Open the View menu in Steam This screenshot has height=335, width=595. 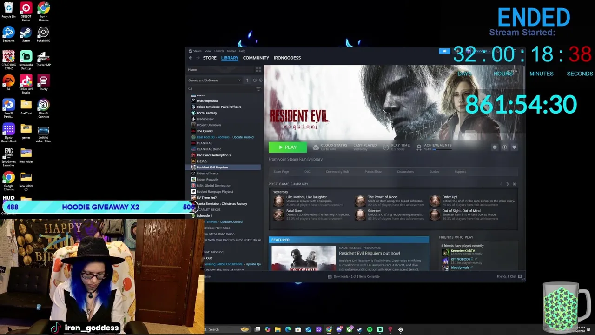click(x=208, y=51)
